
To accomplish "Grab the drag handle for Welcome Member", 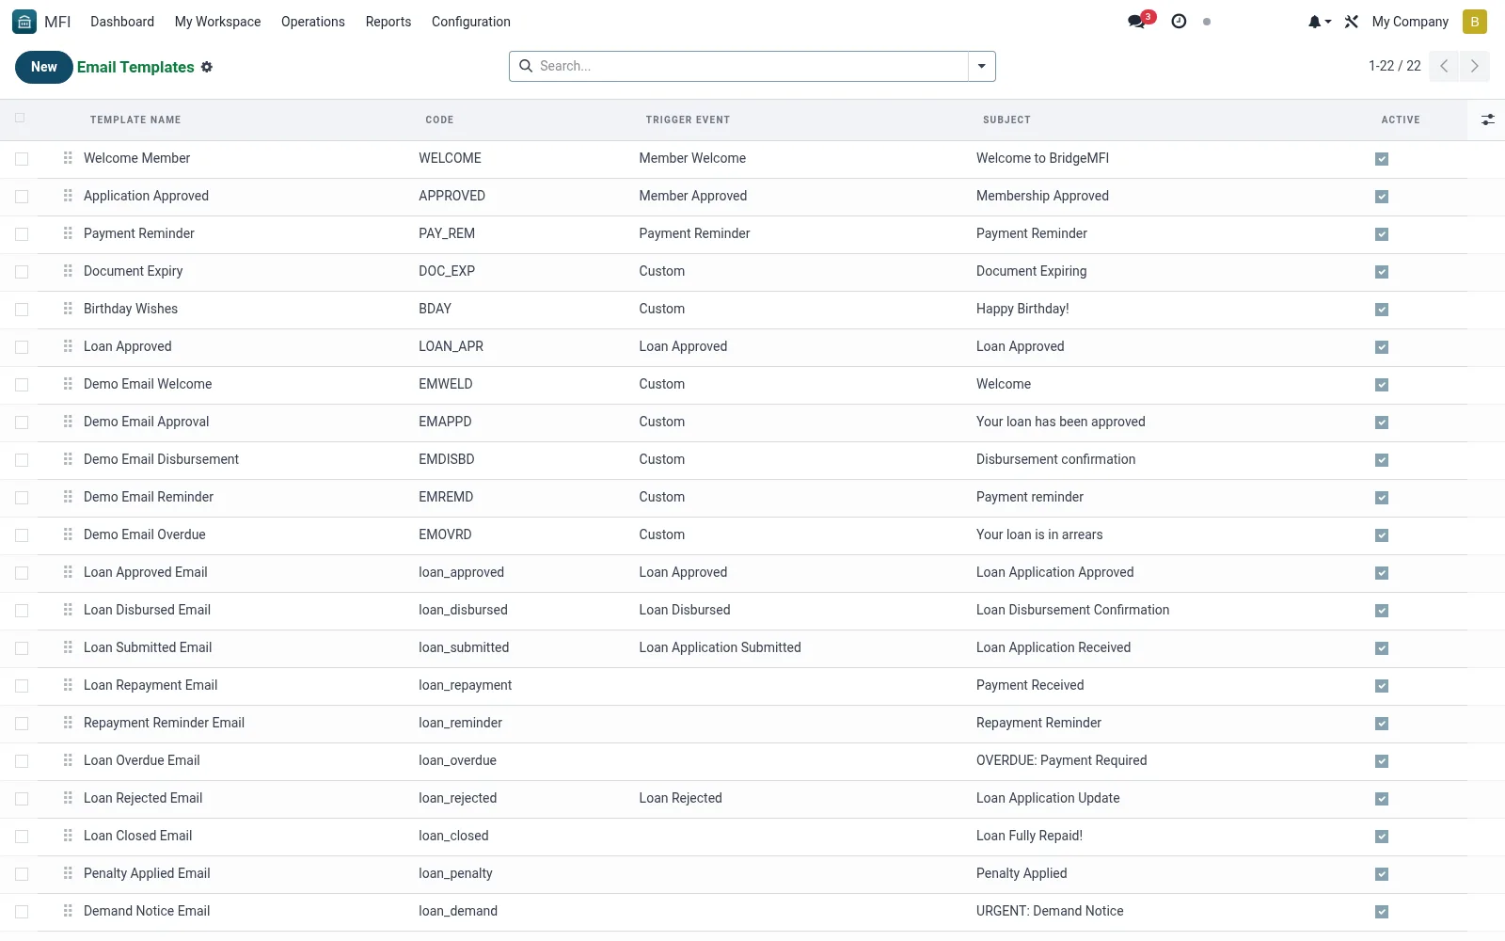I will [x=68, y=158].
